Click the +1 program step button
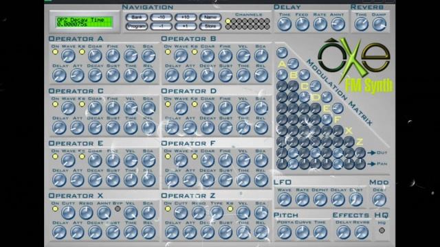Screen dimensions: 440x247 (x=186, y=26)
